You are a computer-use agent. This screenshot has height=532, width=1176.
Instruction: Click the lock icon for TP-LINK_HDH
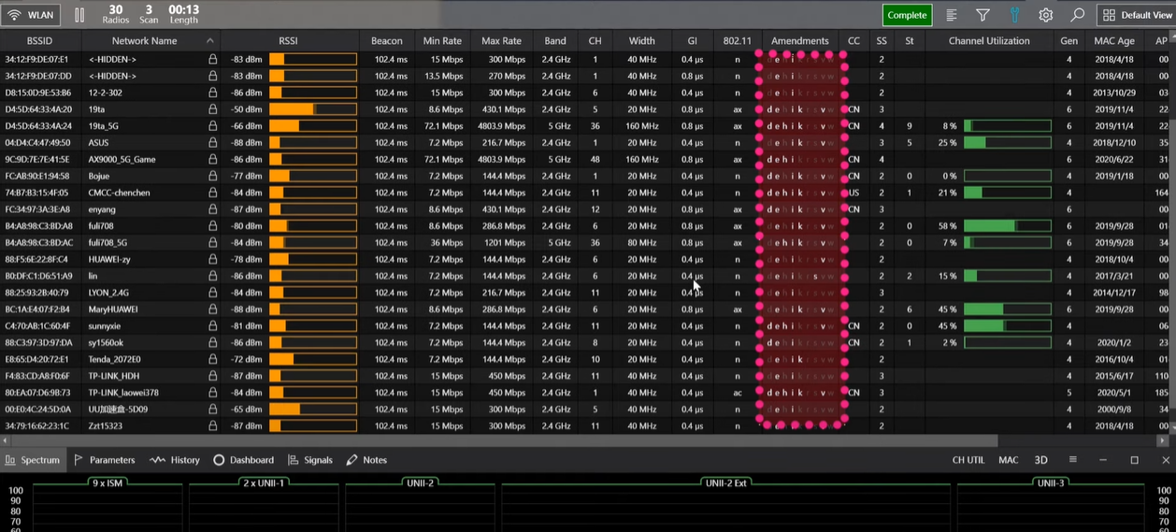[213, 376]
